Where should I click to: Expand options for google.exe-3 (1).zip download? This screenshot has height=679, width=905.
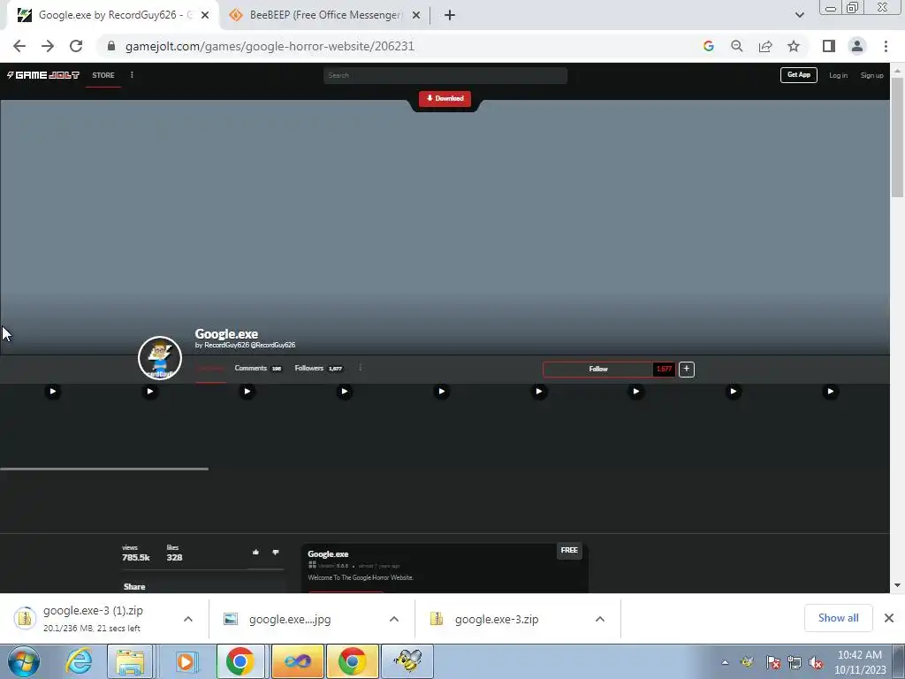pyautogui.click(x=188, y=619)
